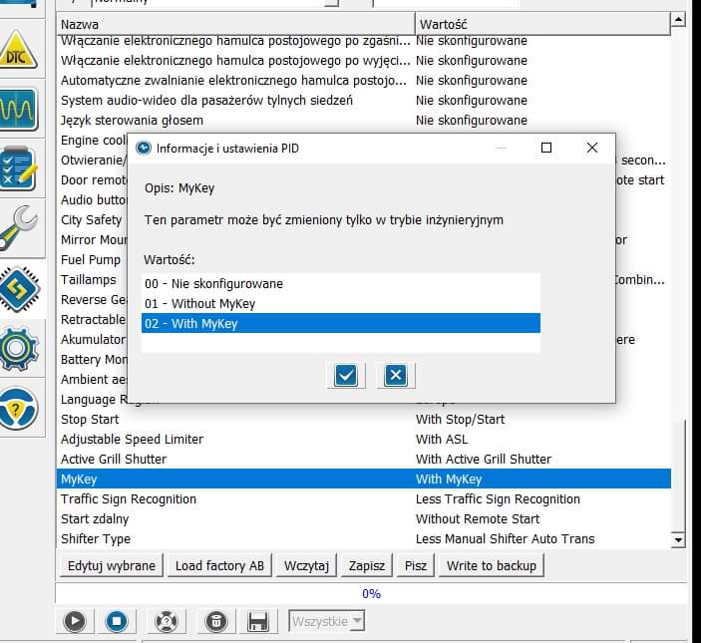Image resolution: width=701 pixels, height=643 pixels.
Task: Click the floppy disk save icon
Action: coord(258,621)
